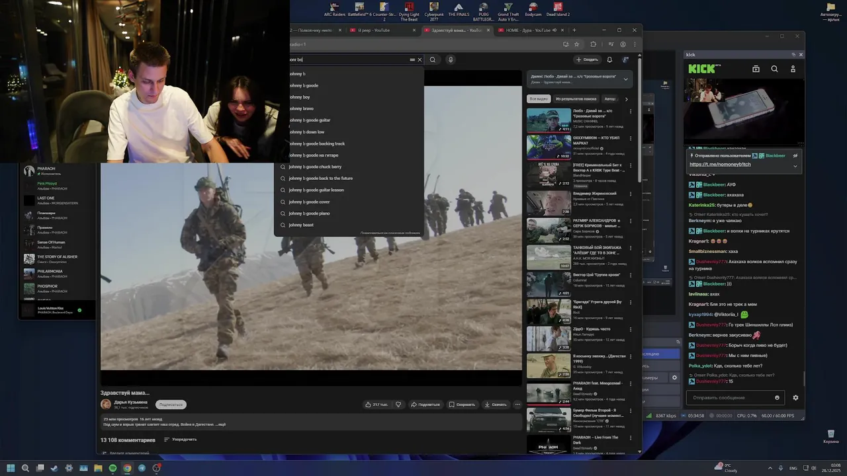
Task: Open Chrome extensions puzzle icon
Action: [x=593, y=44]
